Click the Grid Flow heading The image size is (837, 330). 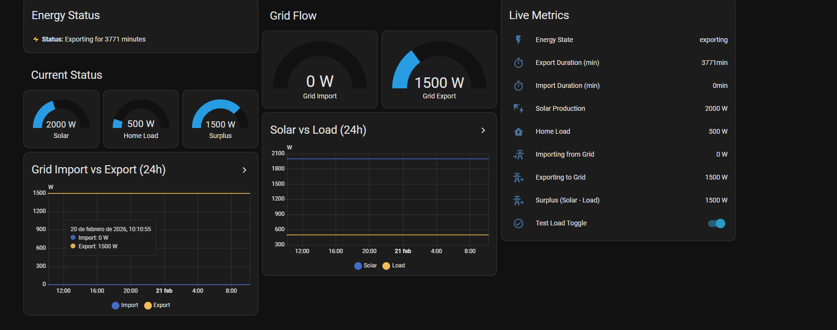tap(293, 16)
